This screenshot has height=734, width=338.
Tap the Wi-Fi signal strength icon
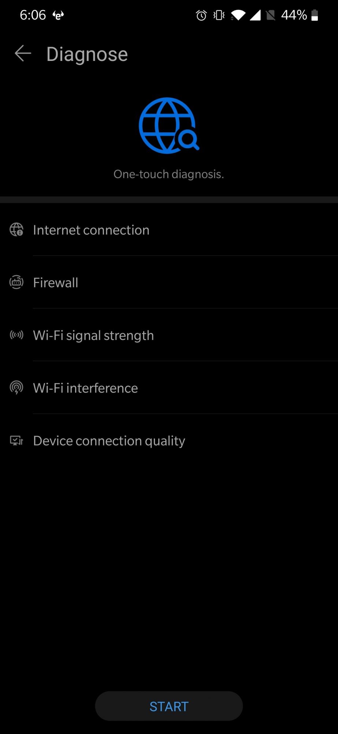click(16, 335)
